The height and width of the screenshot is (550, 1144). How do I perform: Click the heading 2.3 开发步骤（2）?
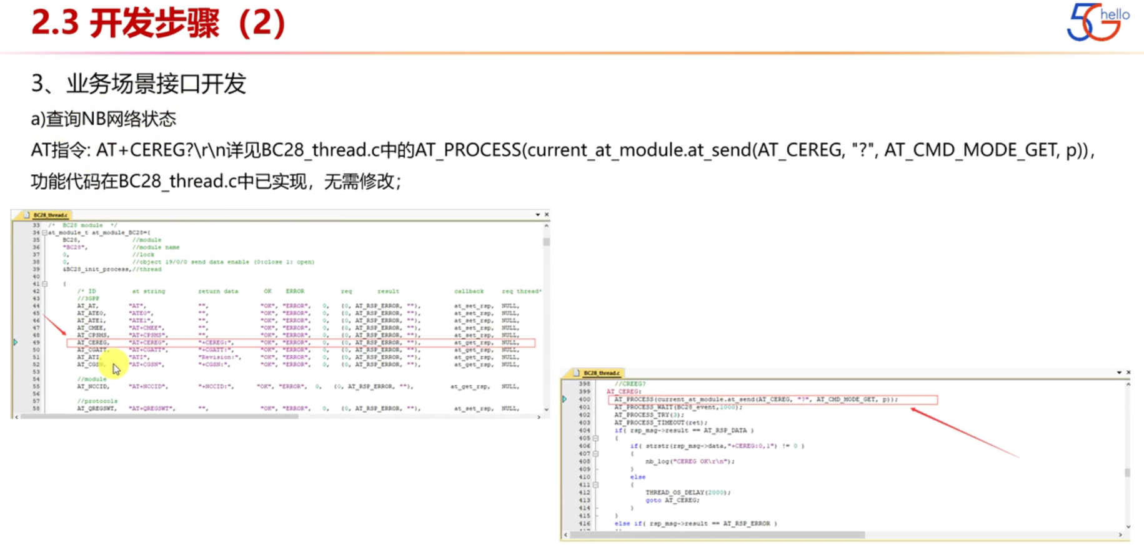(159, 24)
